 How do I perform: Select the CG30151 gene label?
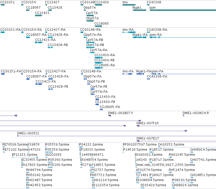tap(7, 2)
